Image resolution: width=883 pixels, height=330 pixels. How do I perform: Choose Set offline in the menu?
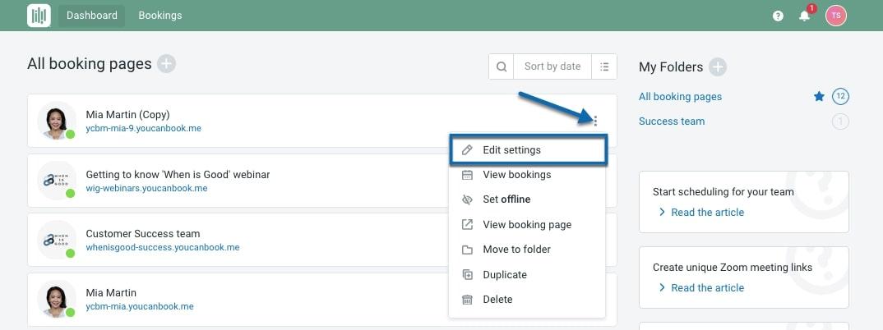click(506, 199)
